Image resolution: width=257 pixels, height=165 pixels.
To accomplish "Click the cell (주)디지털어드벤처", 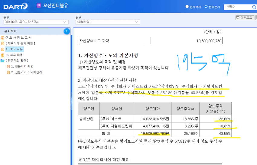I will click(x=117, y=126).
